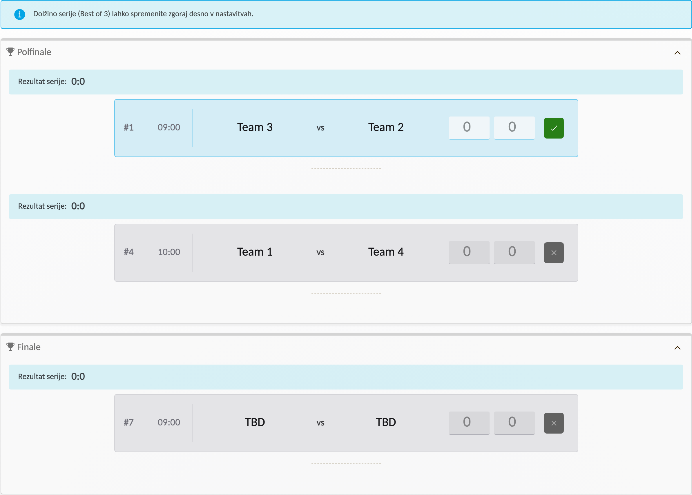This screenshot has width=692, height=495.
Task: Confirm match #1 with green checkmark button
Action: pos(554,128)
